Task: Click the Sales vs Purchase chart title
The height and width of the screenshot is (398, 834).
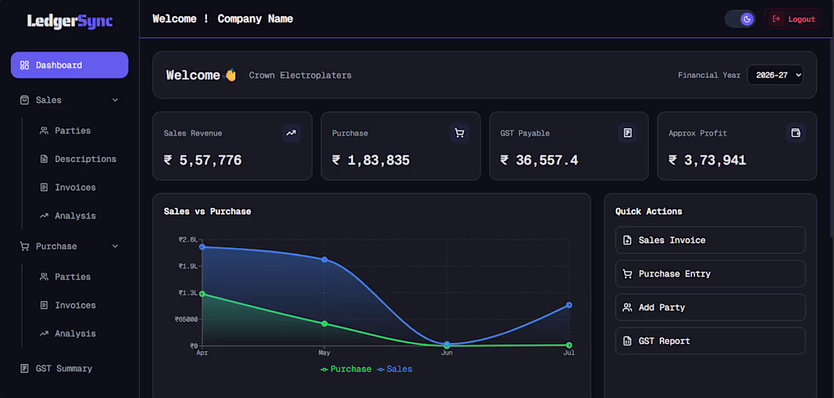Action: click(208, 212)
